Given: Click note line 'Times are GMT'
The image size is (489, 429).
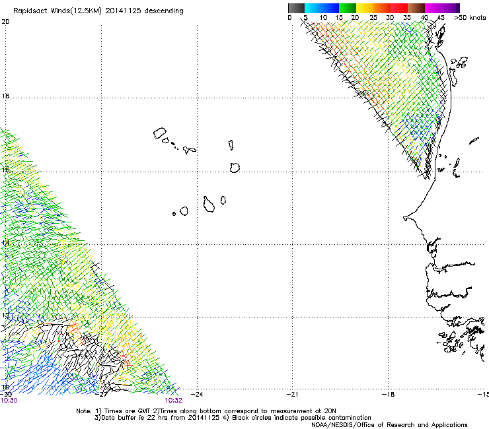Looking at the screenshot, I should (x=128, y=411).
